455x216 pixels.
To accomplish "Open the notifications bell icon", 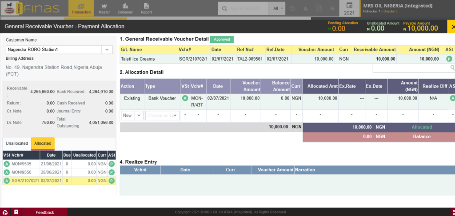I will tap(306, 9).
